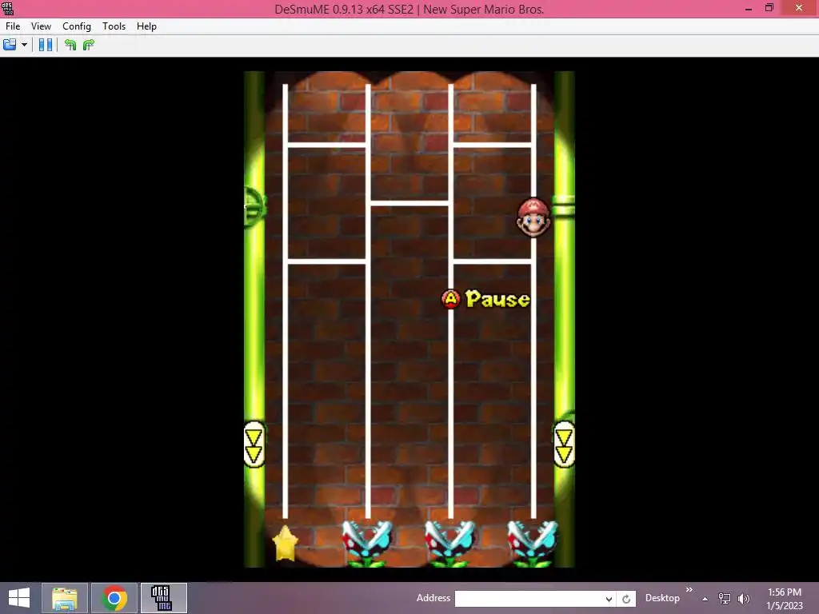Select DeSmuME taskbar button
Screen dimensions: 819x614
point(163,598)
